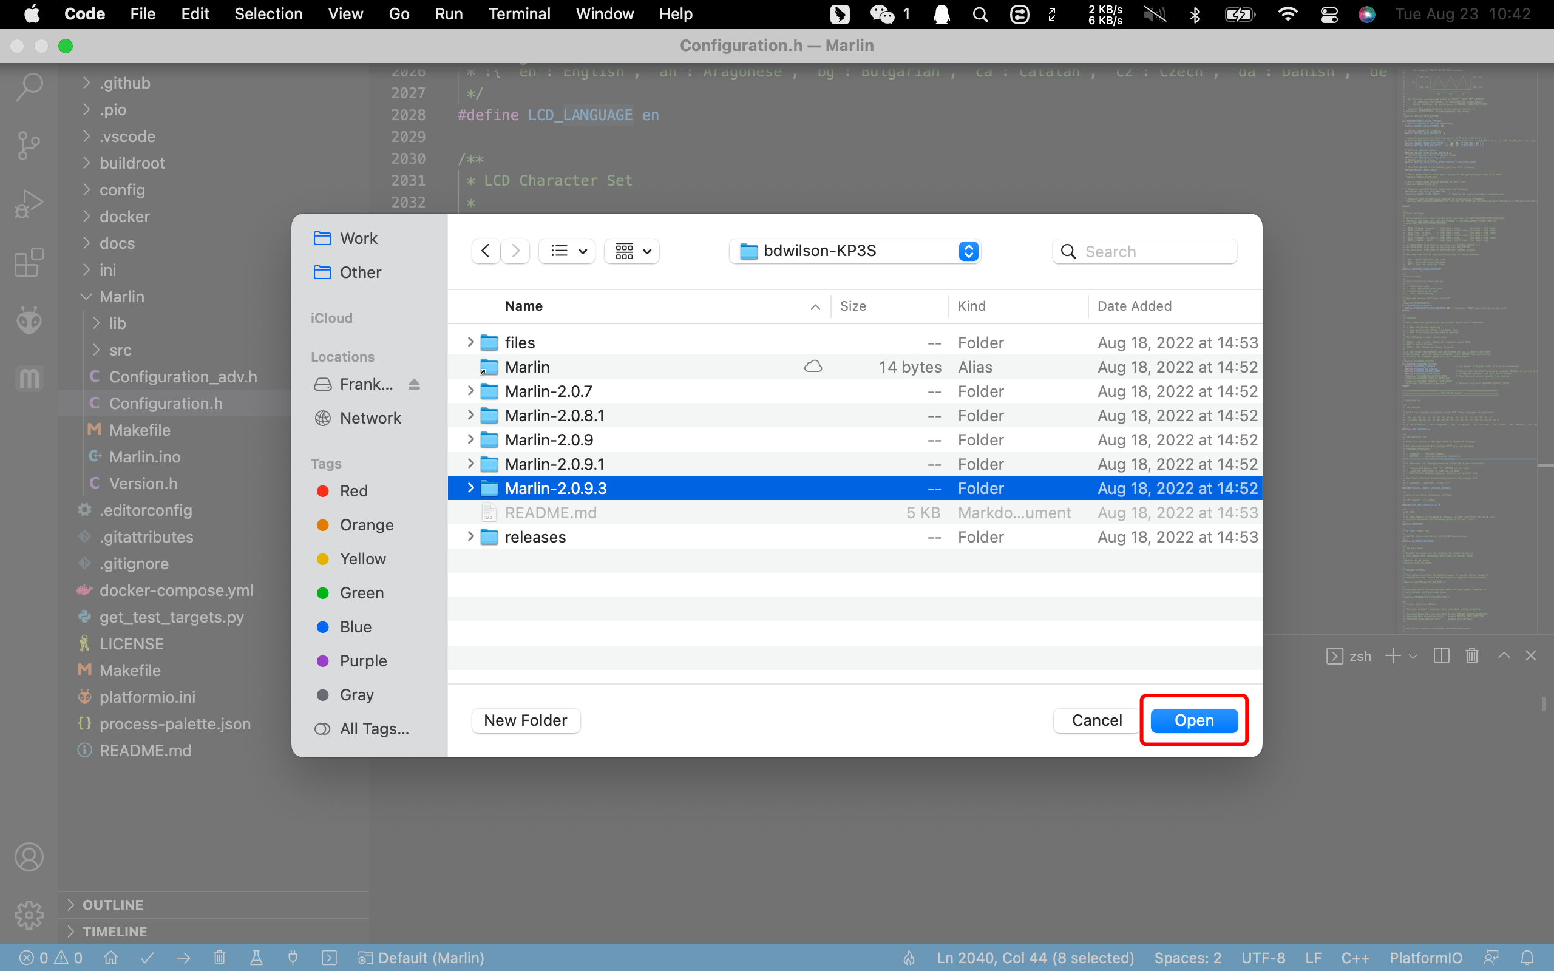
Task: Click PlatformIO Test flask icon in status bar
Action: (256, 958)
